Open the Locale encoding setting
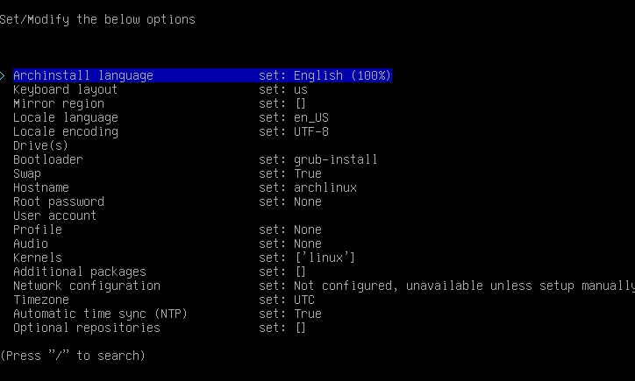Screen dimensions: 635x381 coord(66,131)
